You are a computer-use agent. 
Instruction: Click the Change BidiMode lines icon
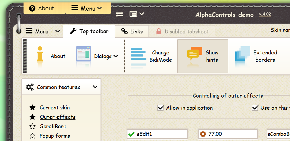138,54
